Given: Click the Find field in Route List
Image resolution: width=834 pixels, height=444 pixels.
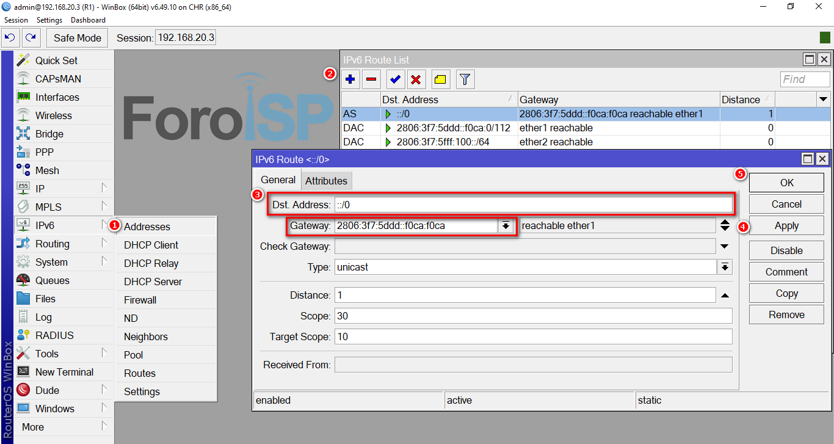Looking at the screenshot, I should click(805, 79).
